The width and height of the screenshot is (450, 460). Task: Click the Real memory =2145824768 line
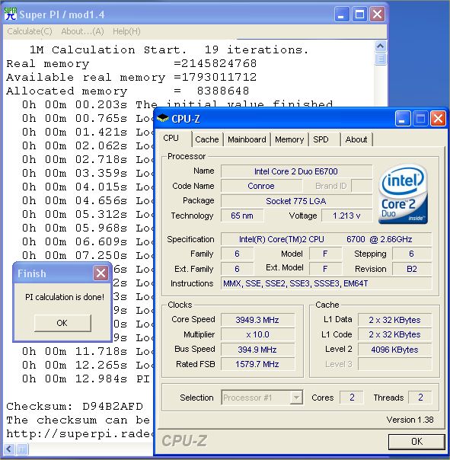point(132,63)
